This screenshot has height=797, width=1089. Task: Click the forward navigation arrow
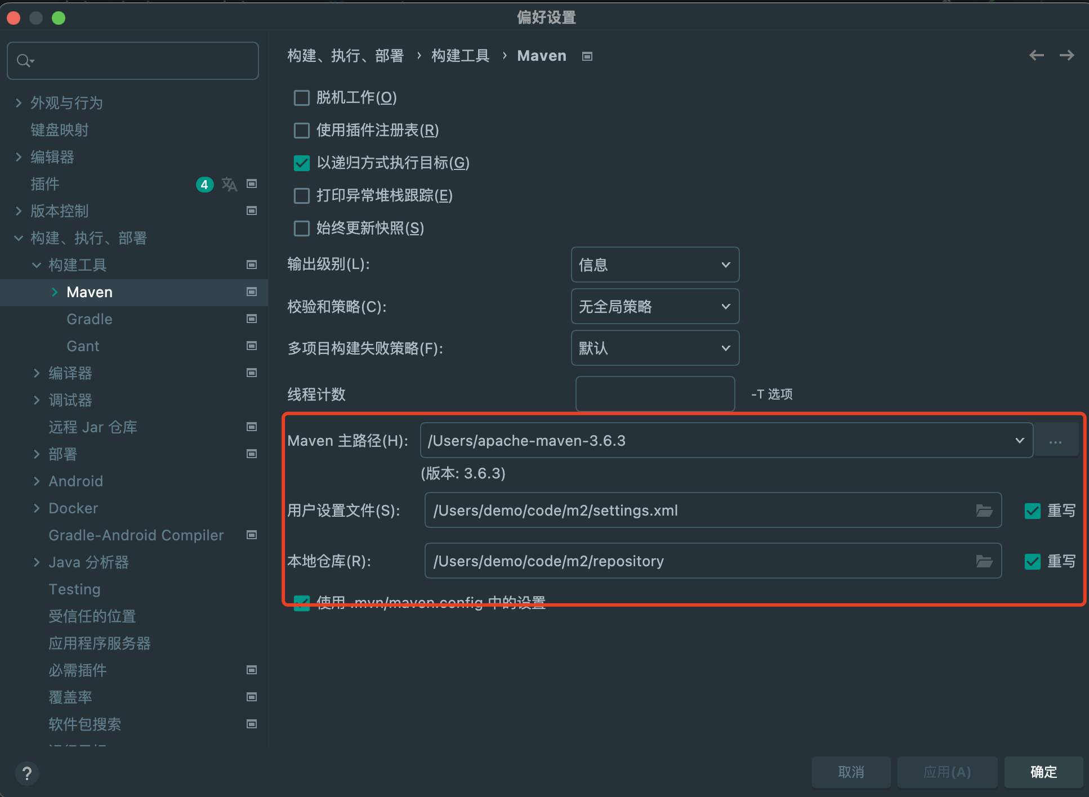click(1066, 55)
